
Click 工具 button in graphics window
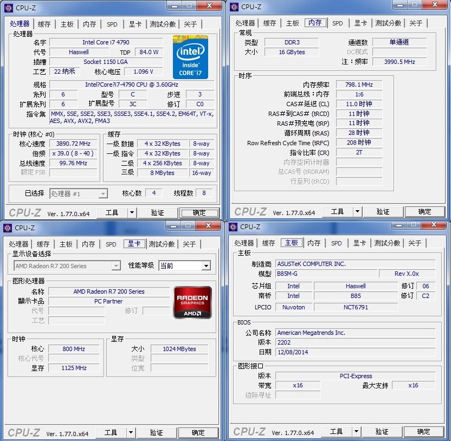[x=111, y=432]
